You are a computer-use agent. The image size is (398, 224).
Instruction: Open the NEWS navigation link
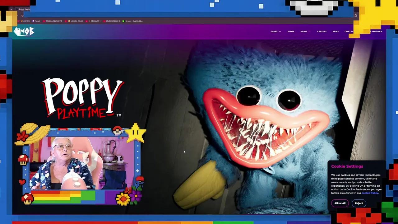(x=336, y=31)
